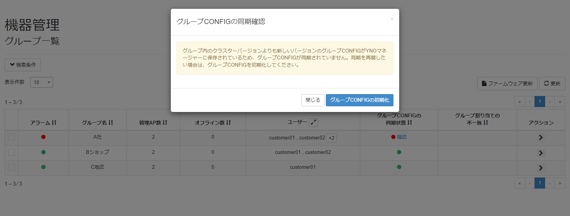Open action chevron for A社 group
Screen dimensions: 570x216
tap(541, 138)
